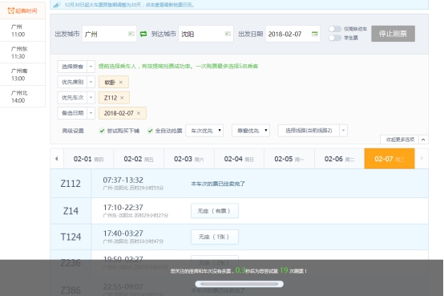Remove the Z112 train tag
The width and height of the screenshot is (444, 296).
[122, 98]
